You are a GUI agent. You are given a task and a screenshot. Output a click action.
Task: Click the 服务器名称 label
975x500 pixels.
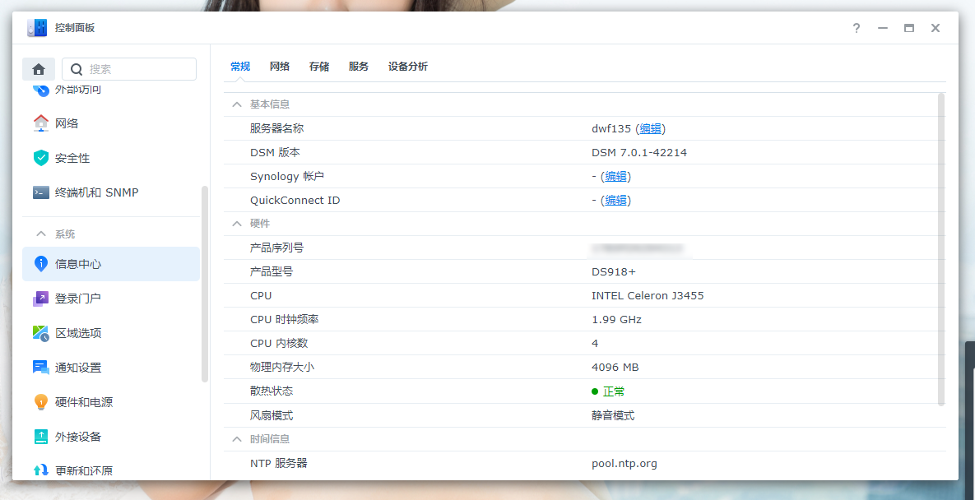[276, 128]
